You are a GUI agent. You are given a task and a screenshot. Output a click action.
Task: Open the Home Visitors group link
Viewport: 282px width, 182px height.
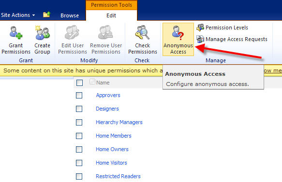(111, 163)
